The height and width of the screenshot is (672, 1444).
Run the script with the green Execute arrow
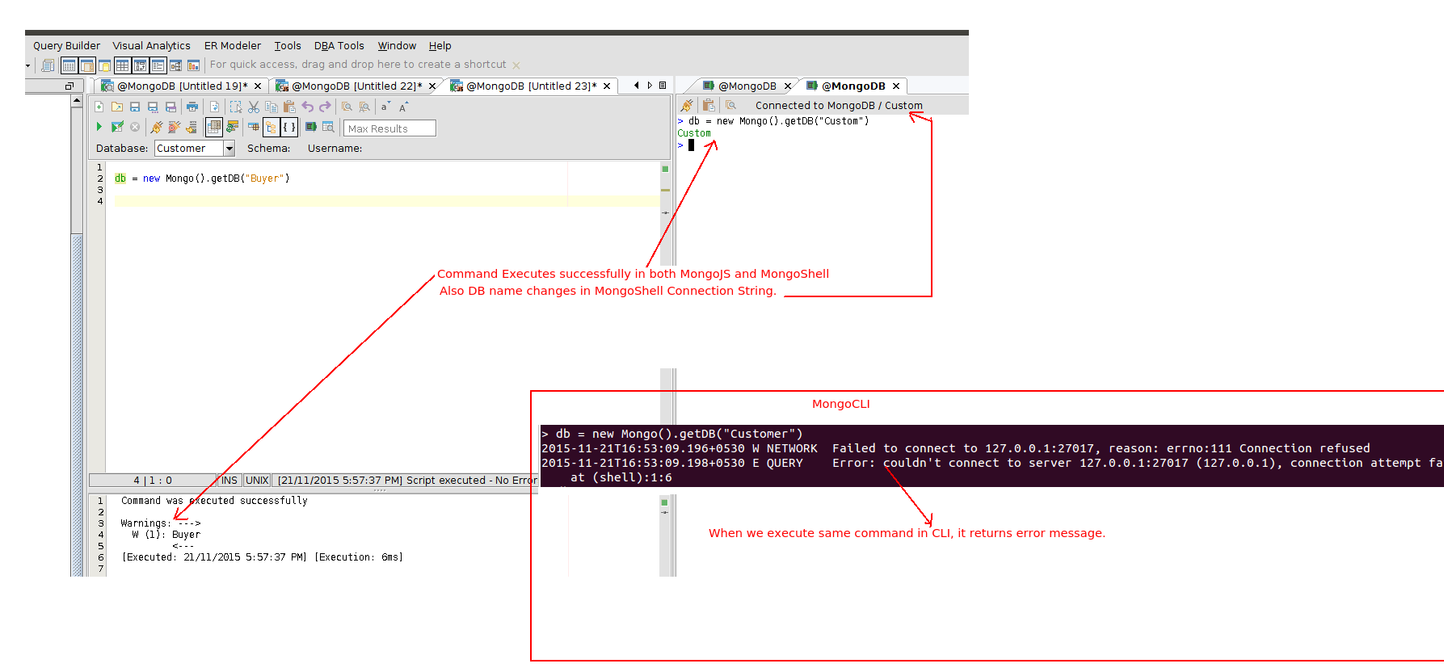click(99, 127)
